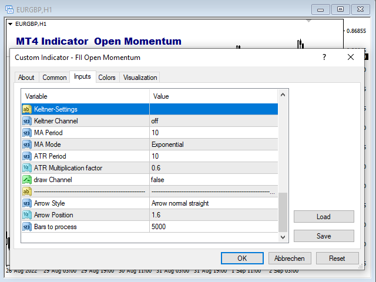Close the Custom Indicator dialog
376x282 pixels.
click(351, 57)
